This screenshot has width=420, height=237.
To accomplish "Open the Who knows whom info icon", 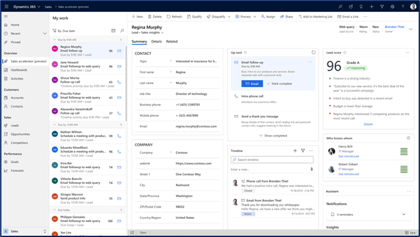I will pos(408,138).
